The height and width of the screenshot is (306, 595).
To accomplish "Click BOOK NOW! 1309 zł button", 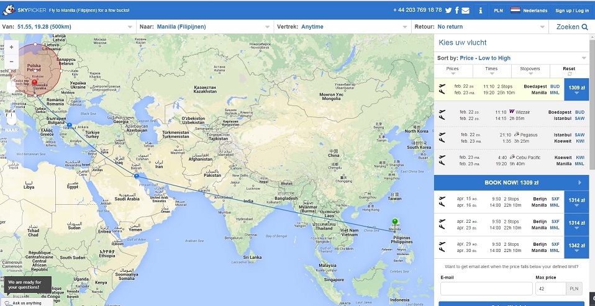I will (x=511, y=182).
